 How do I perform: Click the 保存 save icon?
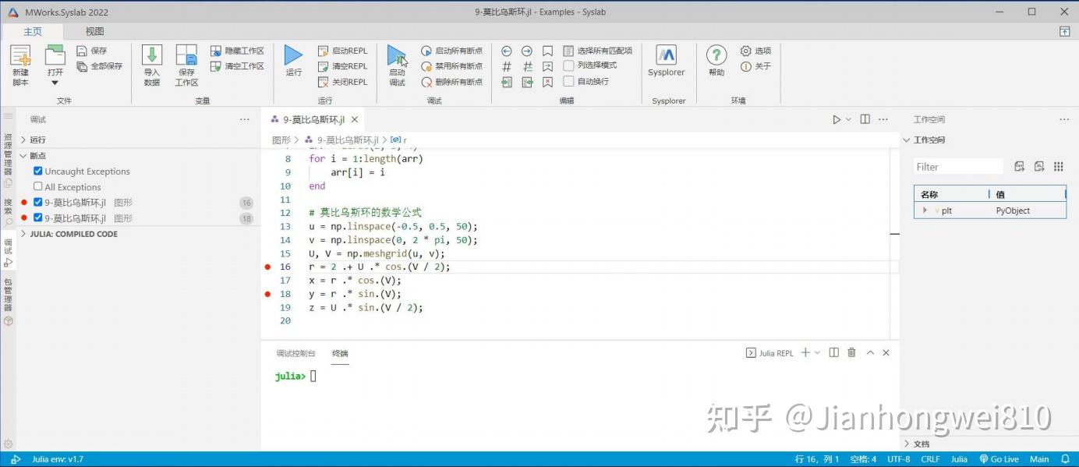pos(82,51)
